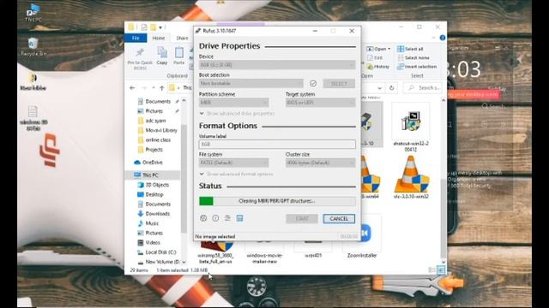The height and width of the screenshot is (308, 549).
Task: Open the Partition scheme dropdown
Action: coord(233,103)
